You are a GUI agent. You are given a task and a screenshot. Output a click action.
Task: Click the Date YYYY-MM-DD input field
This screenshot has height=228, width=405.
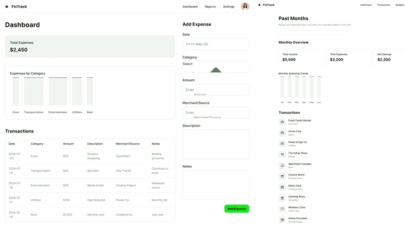[216, 44]
